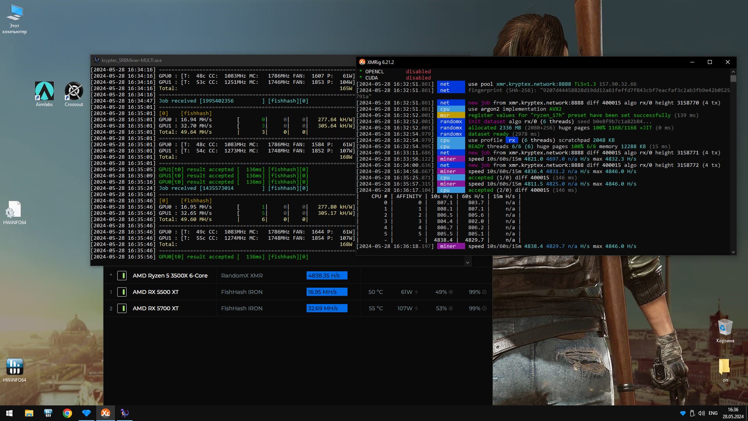Toggle mining for AMD RX 5500 XT
748x421 pixels.
pyautogui.click(x=122, y=292)
